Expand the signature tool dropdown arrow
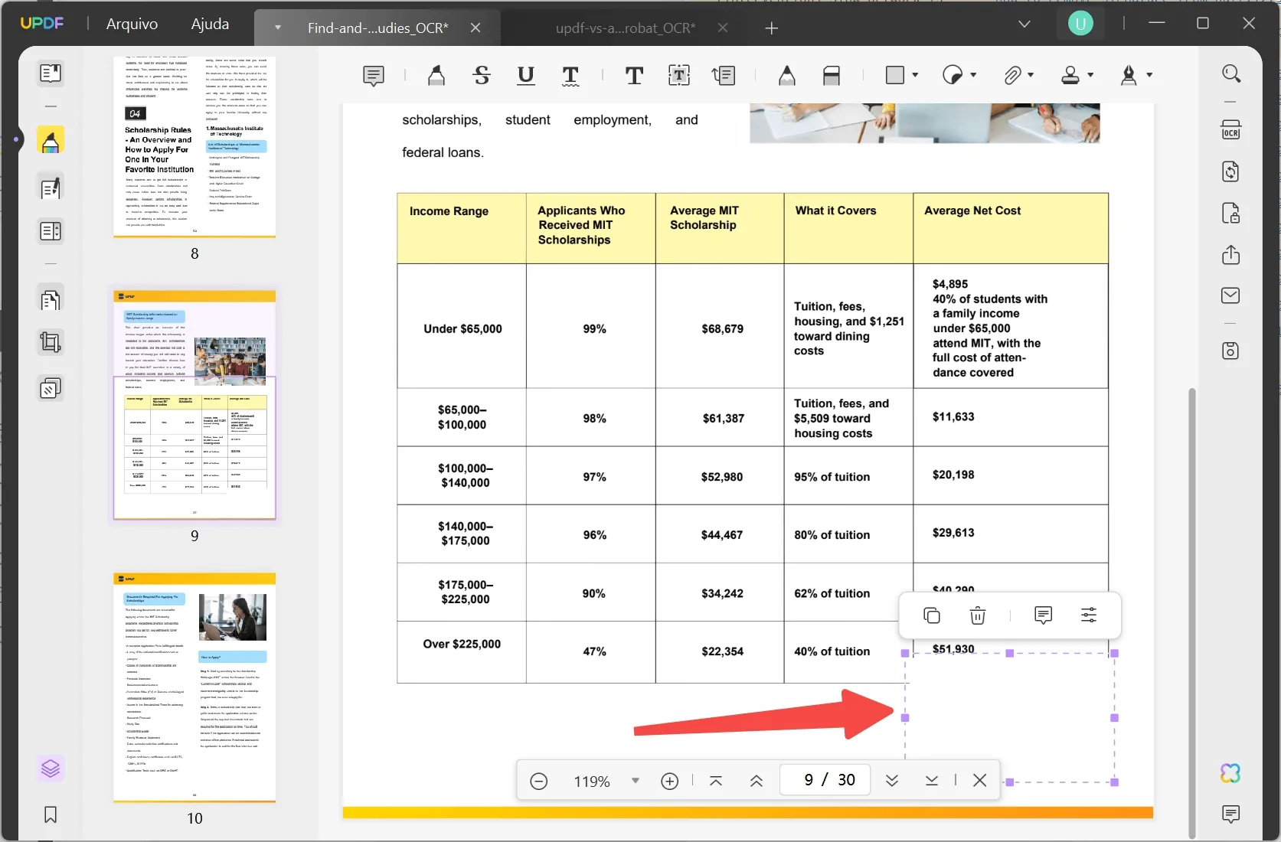Image resolution: width=1281 pixels, height=842 pixels. click(1150, 75)
